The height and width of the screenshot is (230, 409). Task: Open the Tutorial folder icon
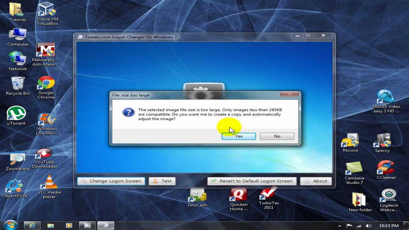coord(18,12)
